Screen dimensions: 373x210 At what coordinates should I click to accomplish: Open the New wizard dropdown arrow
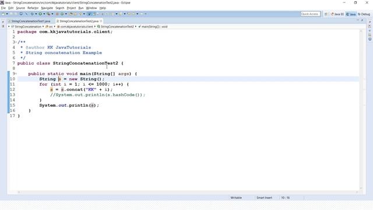7,14
